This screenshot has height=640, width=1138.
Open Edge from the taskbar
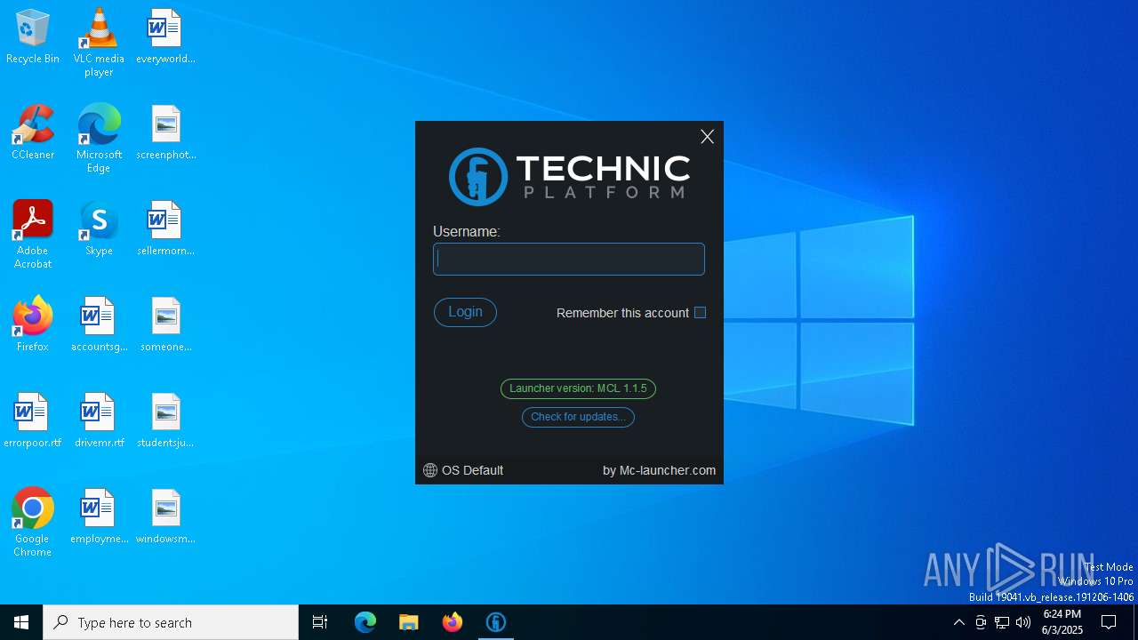(x=365, y=622)
